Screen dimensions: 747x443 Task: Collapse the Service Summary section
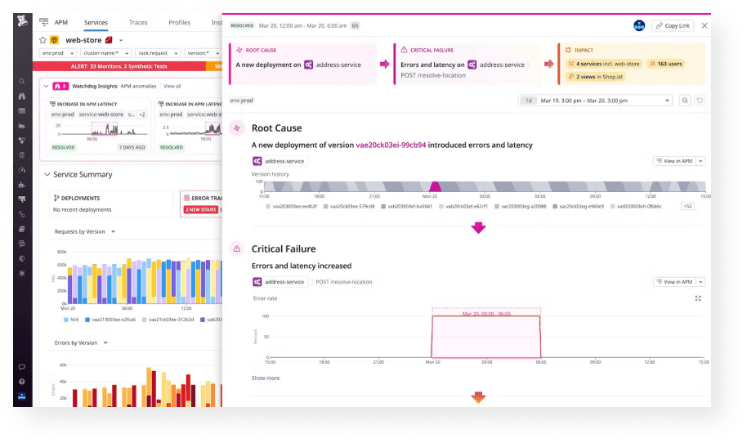pos(47,175)
